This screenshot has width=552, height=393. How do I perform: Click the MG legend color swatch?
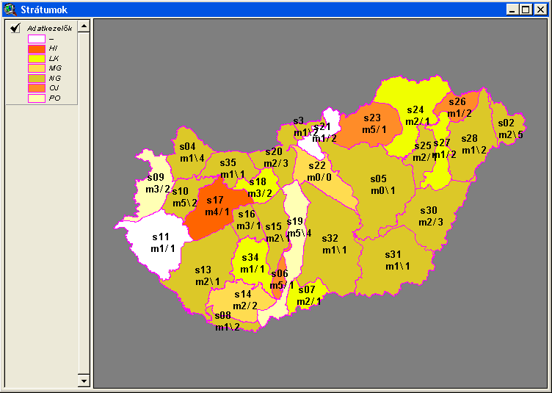pos(37,68)
